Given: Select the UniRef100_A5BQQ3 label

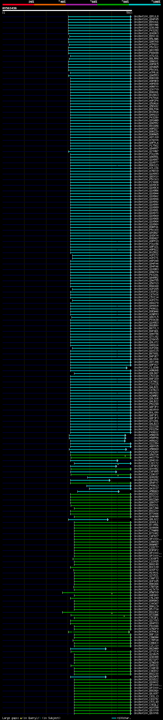Looking at the screenshot, I should (x=146, y=491).
